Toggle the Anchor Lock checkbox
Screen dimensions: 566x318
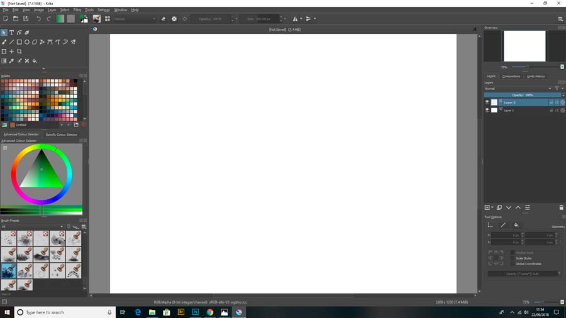coord(513,253)
